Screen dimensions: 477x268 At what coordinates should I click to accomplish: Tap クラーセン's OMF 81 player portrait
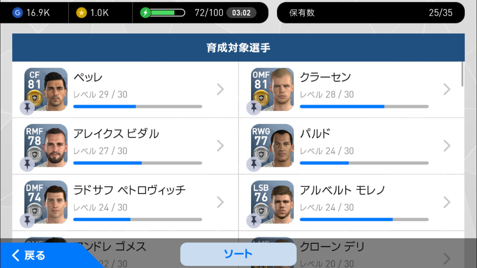(x=272, y=89)
